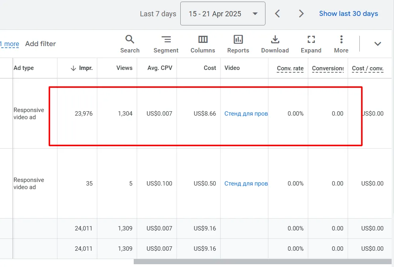
Task: Click the Add filter field
Action: click(41, 44)
